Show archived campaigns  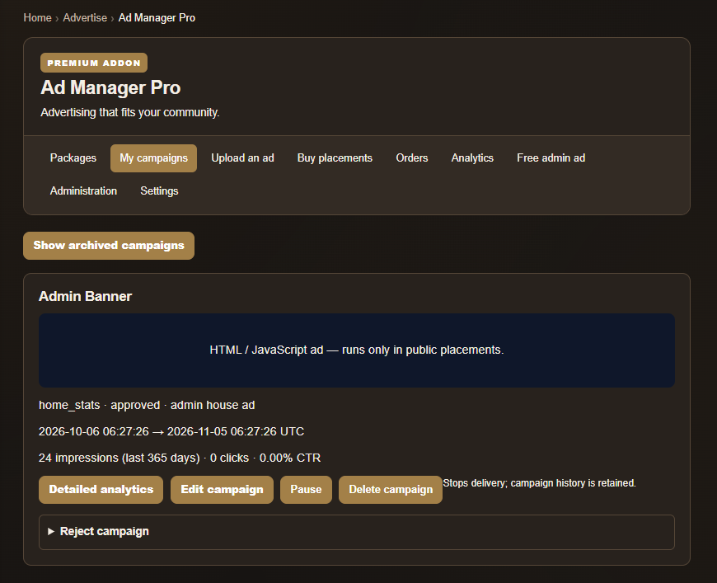coord(109,246)
